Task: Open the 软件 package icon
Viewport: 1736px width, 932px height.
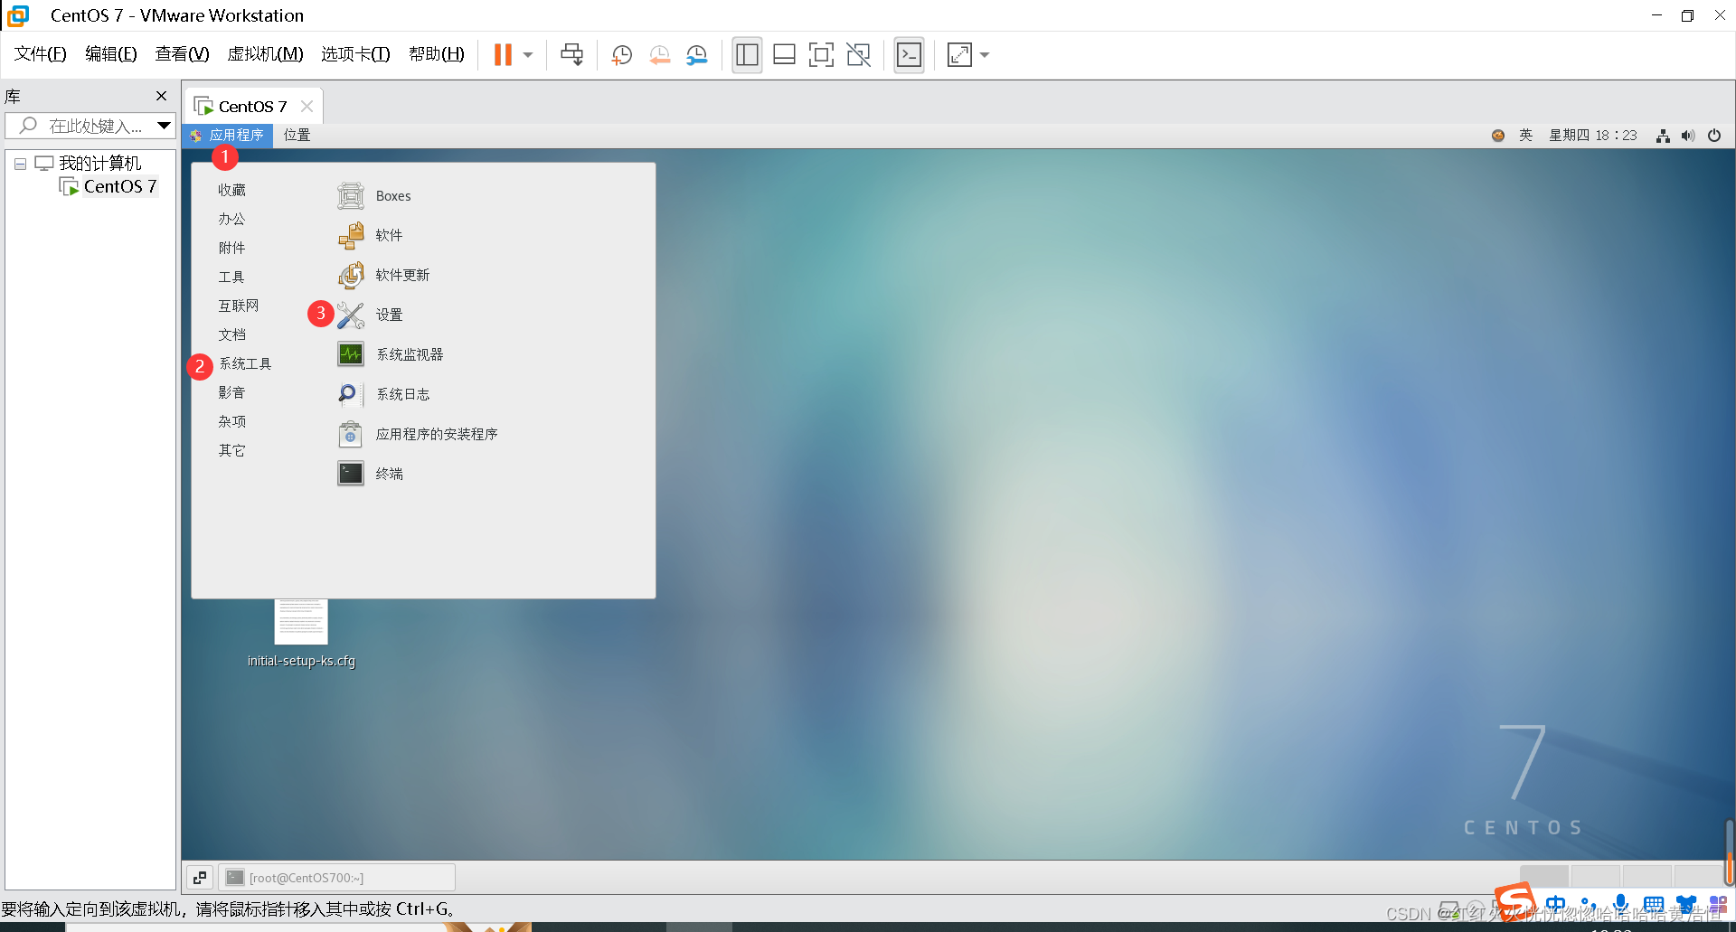Action: 351,236
